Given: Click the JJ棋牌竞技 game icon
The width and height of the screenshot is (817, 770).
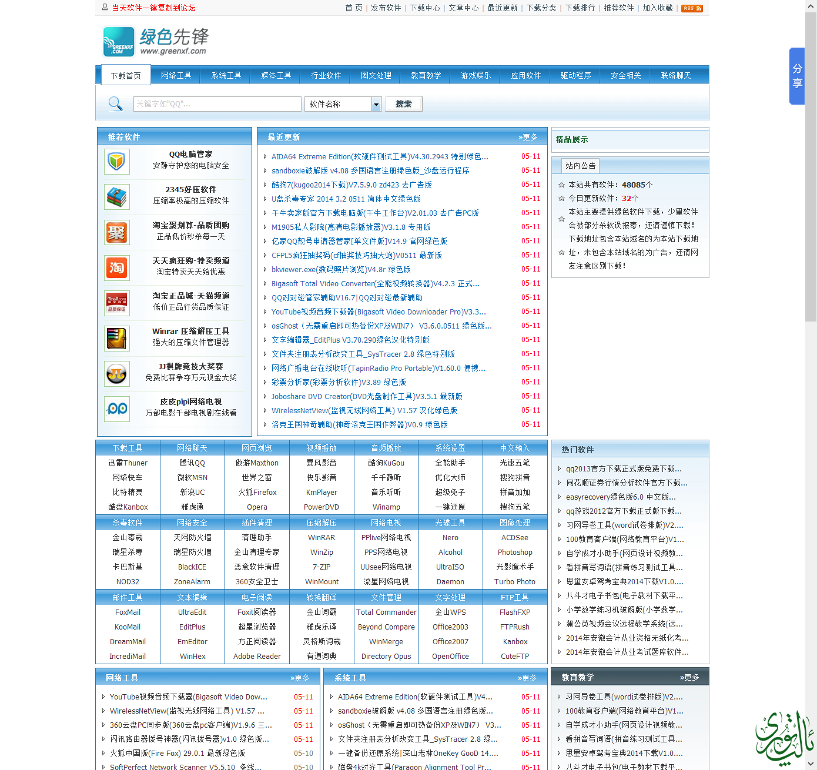Looking at the screenshot, I should coord(117,373).
